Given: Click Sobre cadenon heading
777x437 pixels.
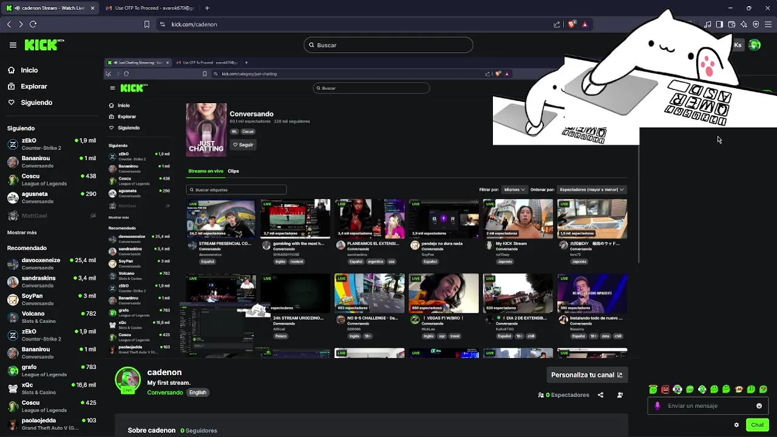Looking at the screenshot, I should [x=152, y=430].
